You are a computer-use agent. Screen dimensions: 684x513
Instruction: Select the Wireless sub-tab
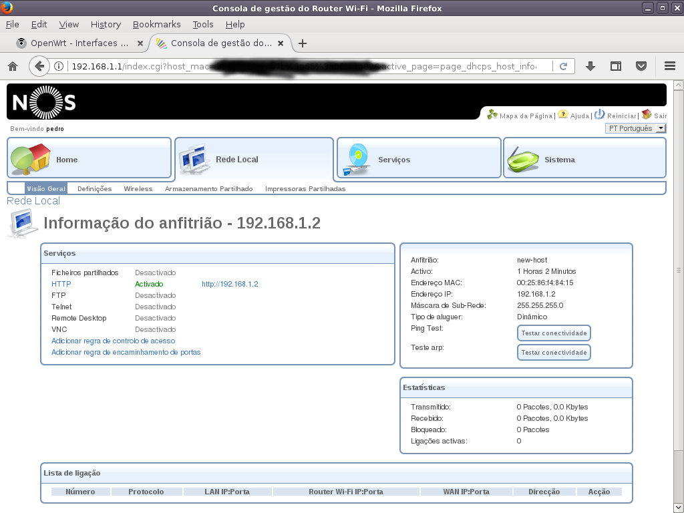(x=138, y=188)
